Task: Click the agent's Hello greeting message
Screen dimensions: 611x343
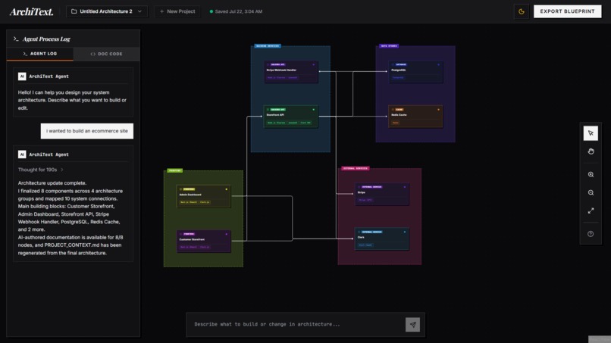Action: pyautogui.click(x=72, y=100)
